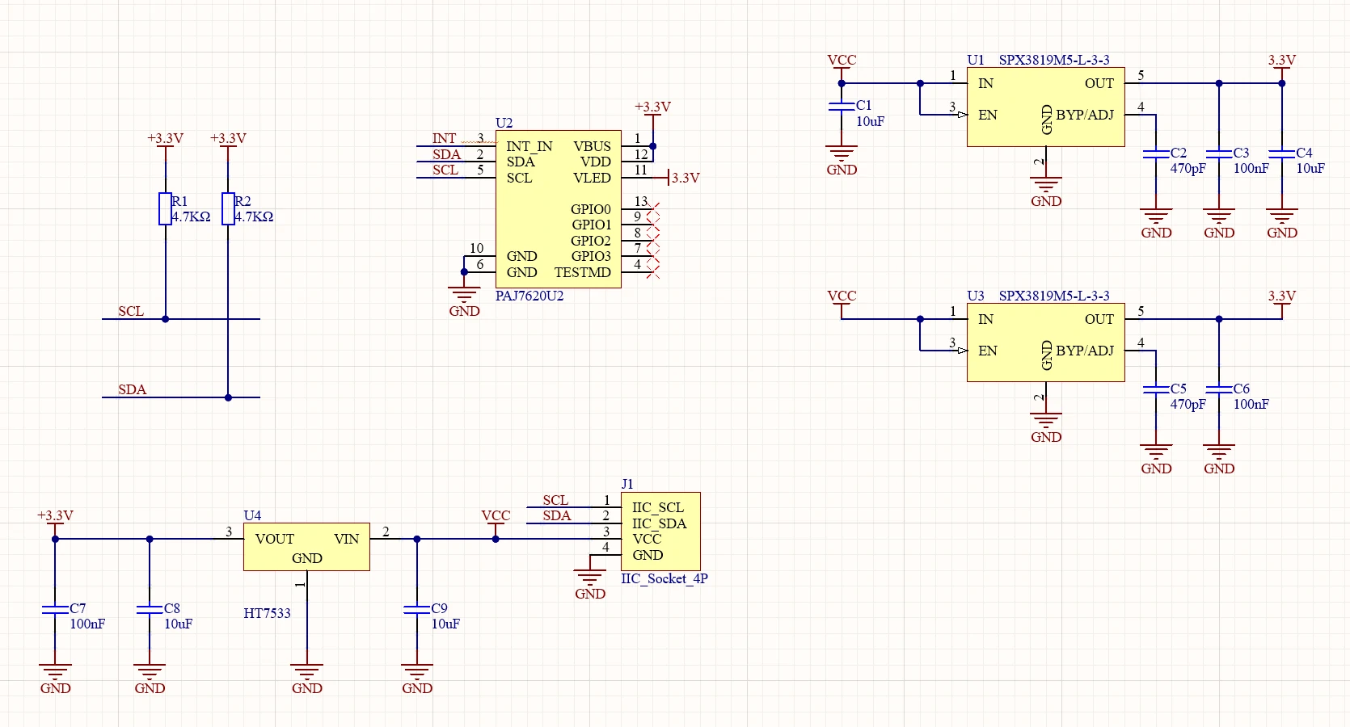Select resistor R1 symbol

coord(166,208)
